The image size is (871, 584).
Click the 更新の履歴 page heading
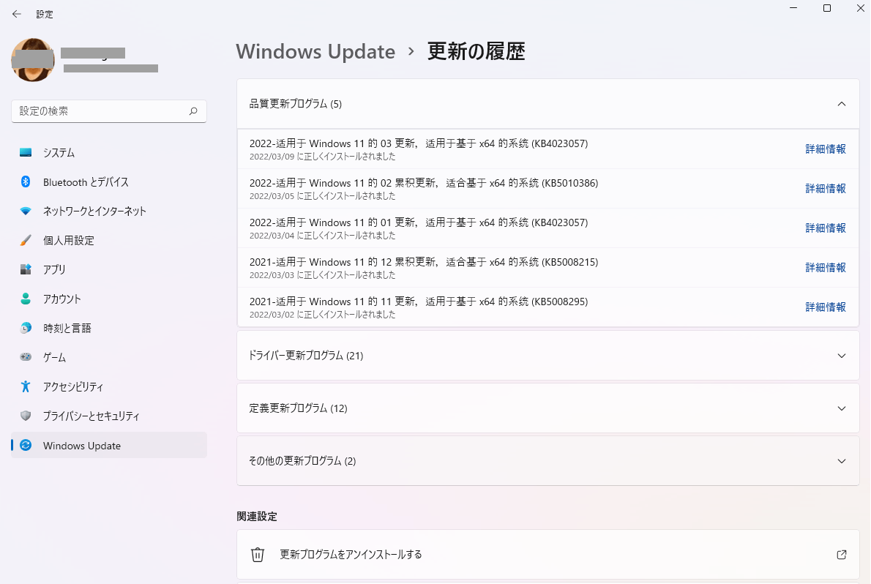click(x=476, y=51)
